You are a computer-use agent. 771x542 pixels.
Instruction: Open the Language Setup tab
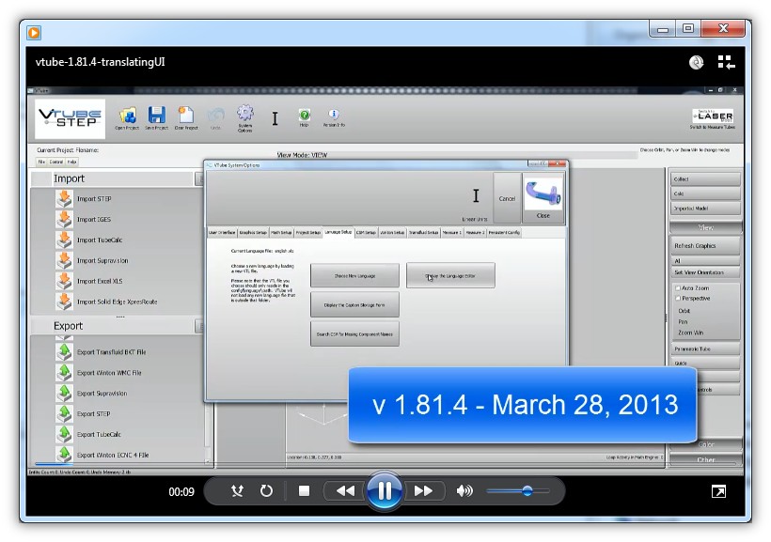point(338,232)
